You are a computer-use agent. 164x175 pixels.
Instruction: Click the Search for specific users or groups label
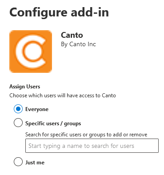86,135
